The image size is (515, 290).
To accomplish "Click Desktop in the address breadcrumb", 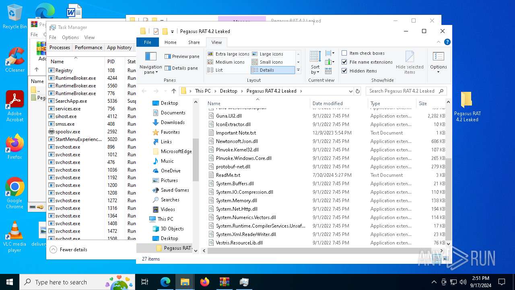I will pos(229,91).
